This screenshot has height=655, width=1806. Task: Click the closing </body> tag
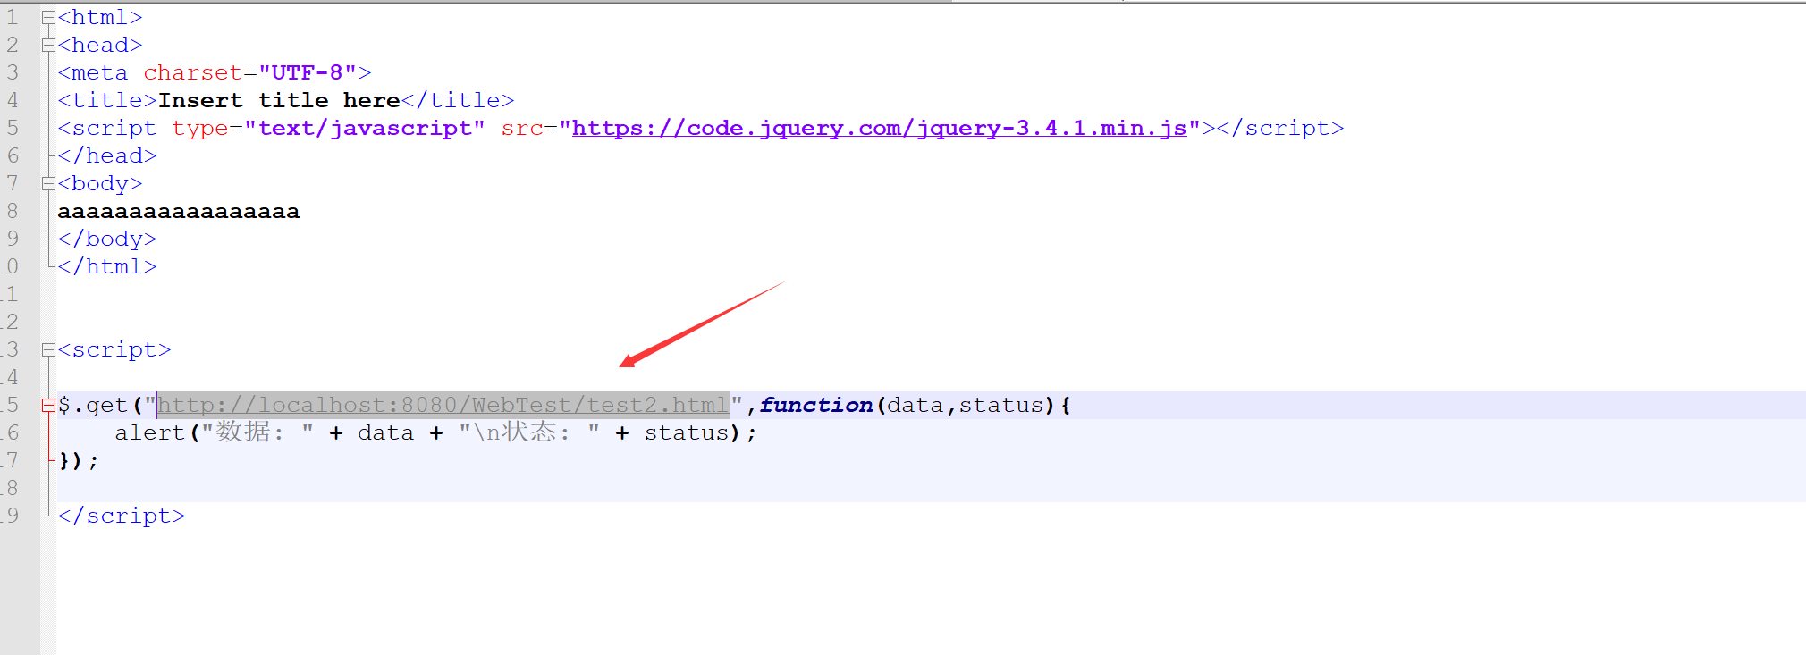pyautogui.click(x=107, y=239)
